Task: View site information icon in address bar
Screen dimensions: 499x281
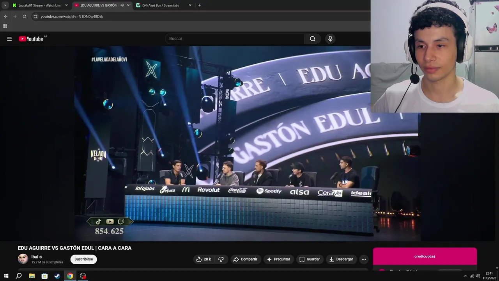Action: tap(35, 16)
